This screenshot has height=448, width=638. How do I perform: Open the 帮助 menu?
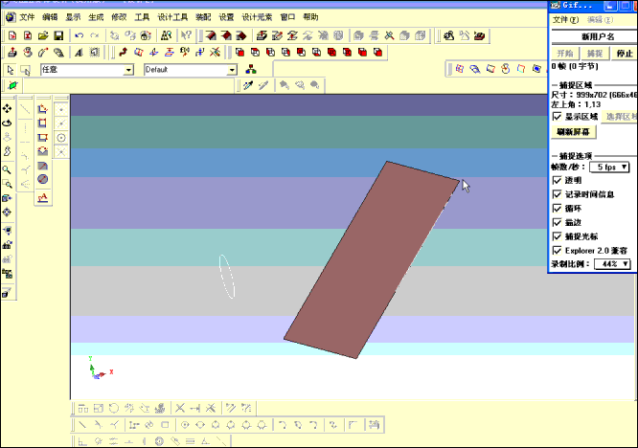coord(310,17)
